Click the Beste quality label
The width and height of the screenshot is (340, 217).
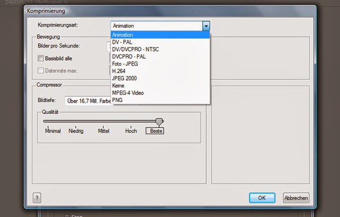tap(155, 131)
